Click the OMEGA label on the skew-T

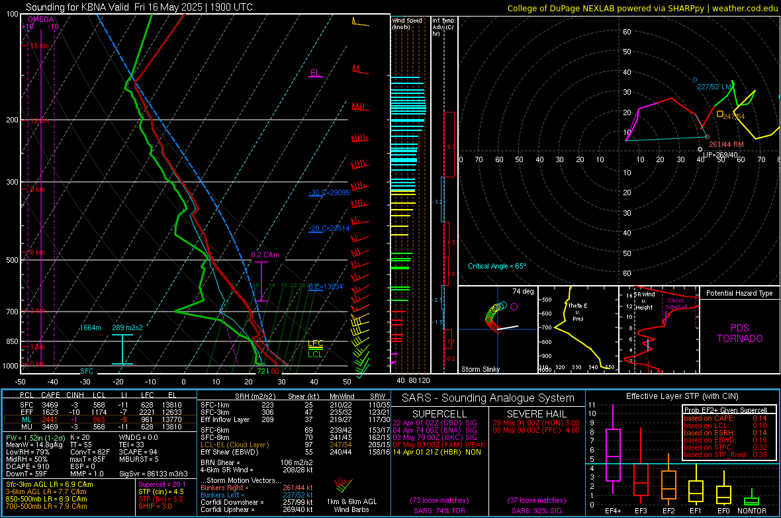41,19
